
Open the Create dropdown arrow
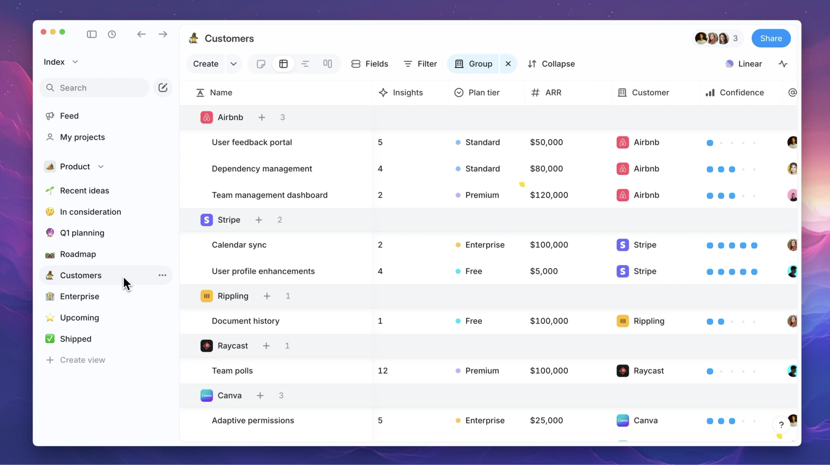tap(233, 64)
